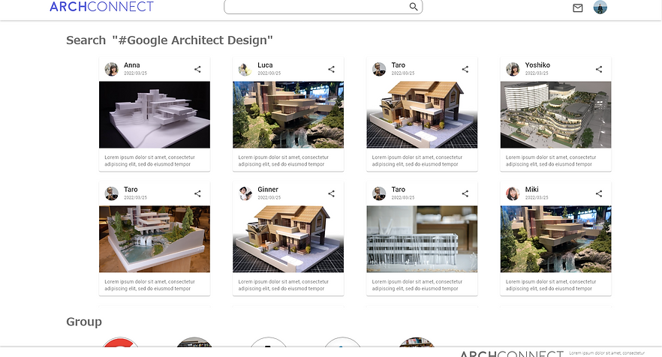Click the name Yoshiko
Viewport: 662px width, 357px height.
[x=537, y=65]
